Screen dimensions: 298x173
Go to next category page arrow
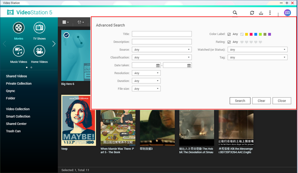(54, 44)
